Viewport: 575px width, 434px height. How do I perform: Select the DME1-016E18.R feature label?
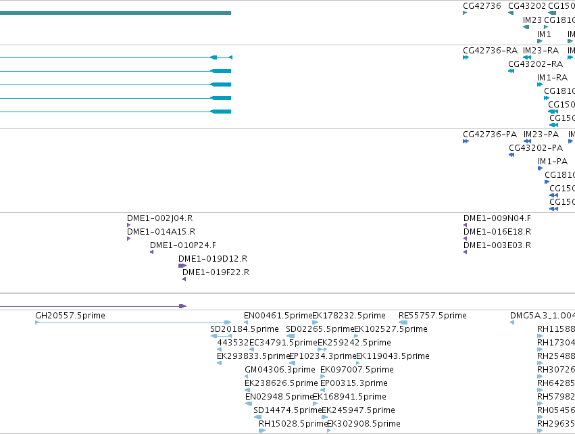497,233
